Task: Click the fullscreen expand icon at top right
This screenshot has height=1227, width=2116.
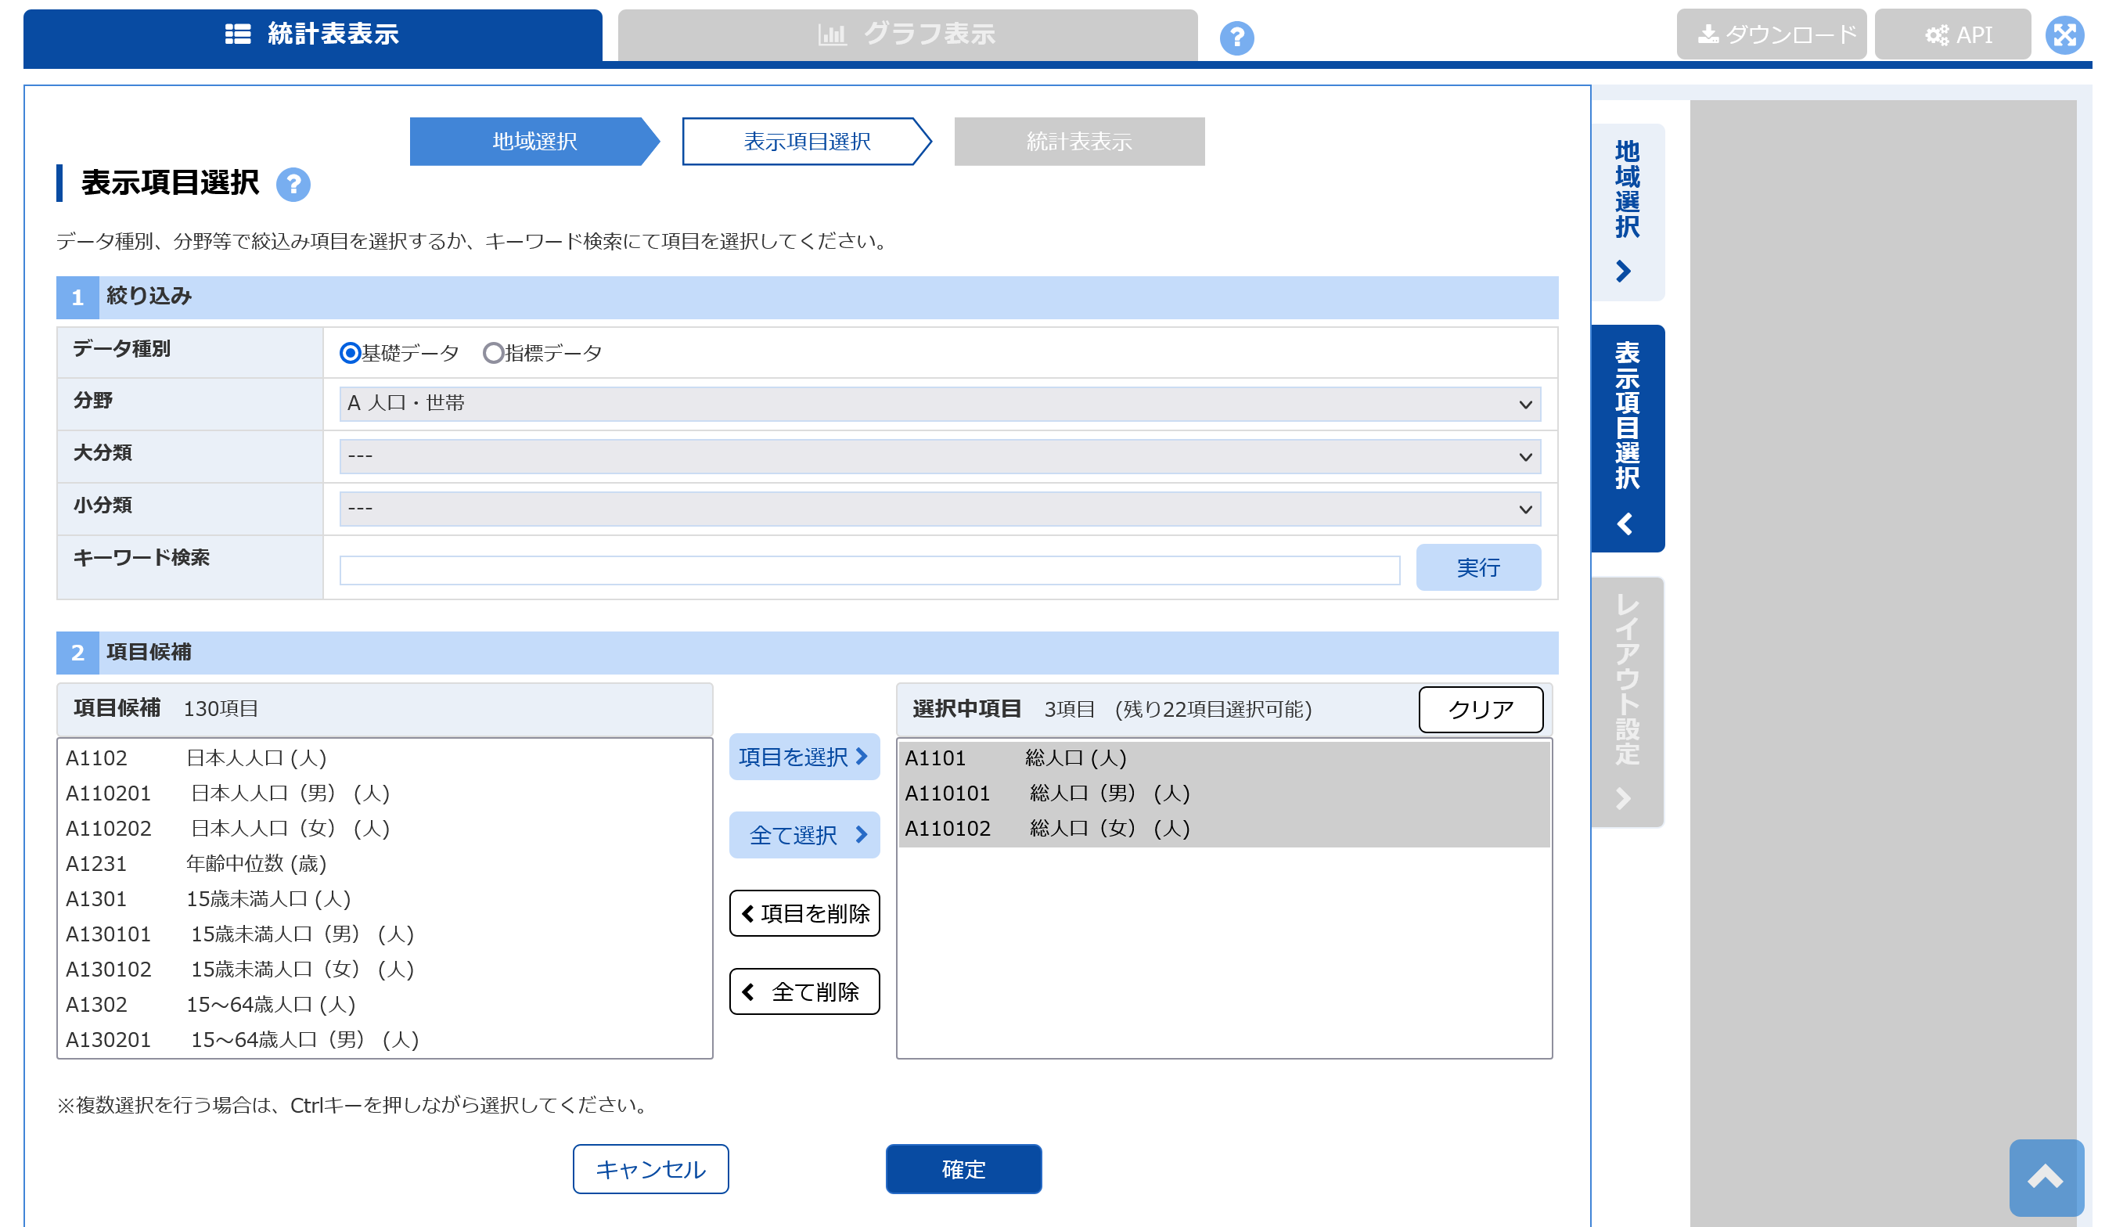Action: [2064, 35]
